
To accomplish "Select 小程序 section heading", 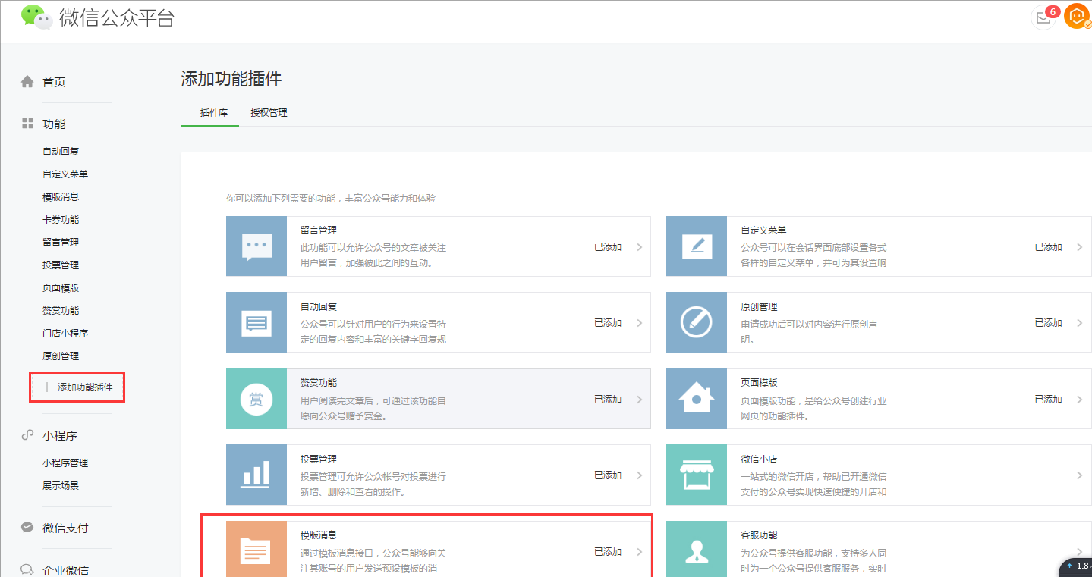I will 60,436.
